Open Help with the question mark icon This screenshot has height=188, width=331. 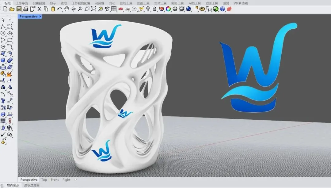point(223,9)
